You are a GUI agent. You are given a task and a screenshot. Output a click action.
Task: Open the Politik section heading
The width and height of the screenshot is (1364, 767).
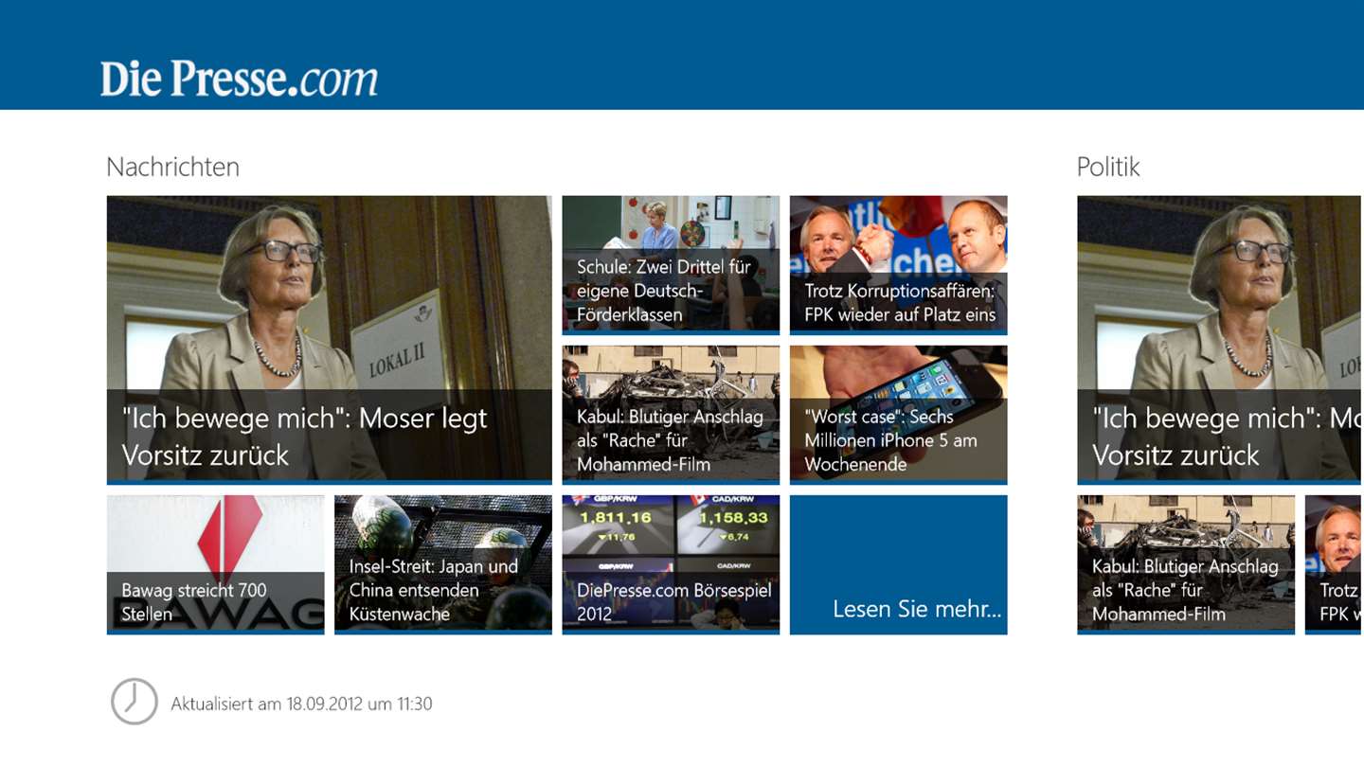point(1108,167)
